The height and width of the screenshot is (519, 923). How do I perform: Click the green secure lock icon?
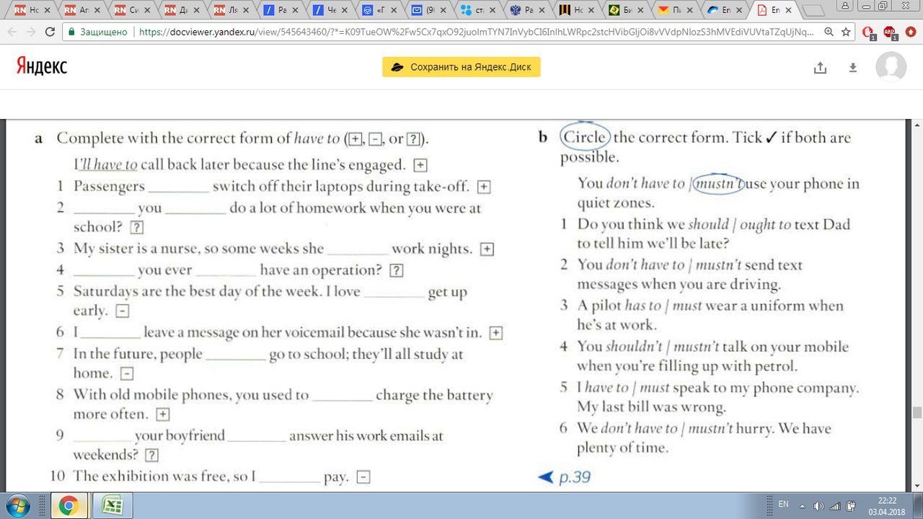tap(71, 32)
